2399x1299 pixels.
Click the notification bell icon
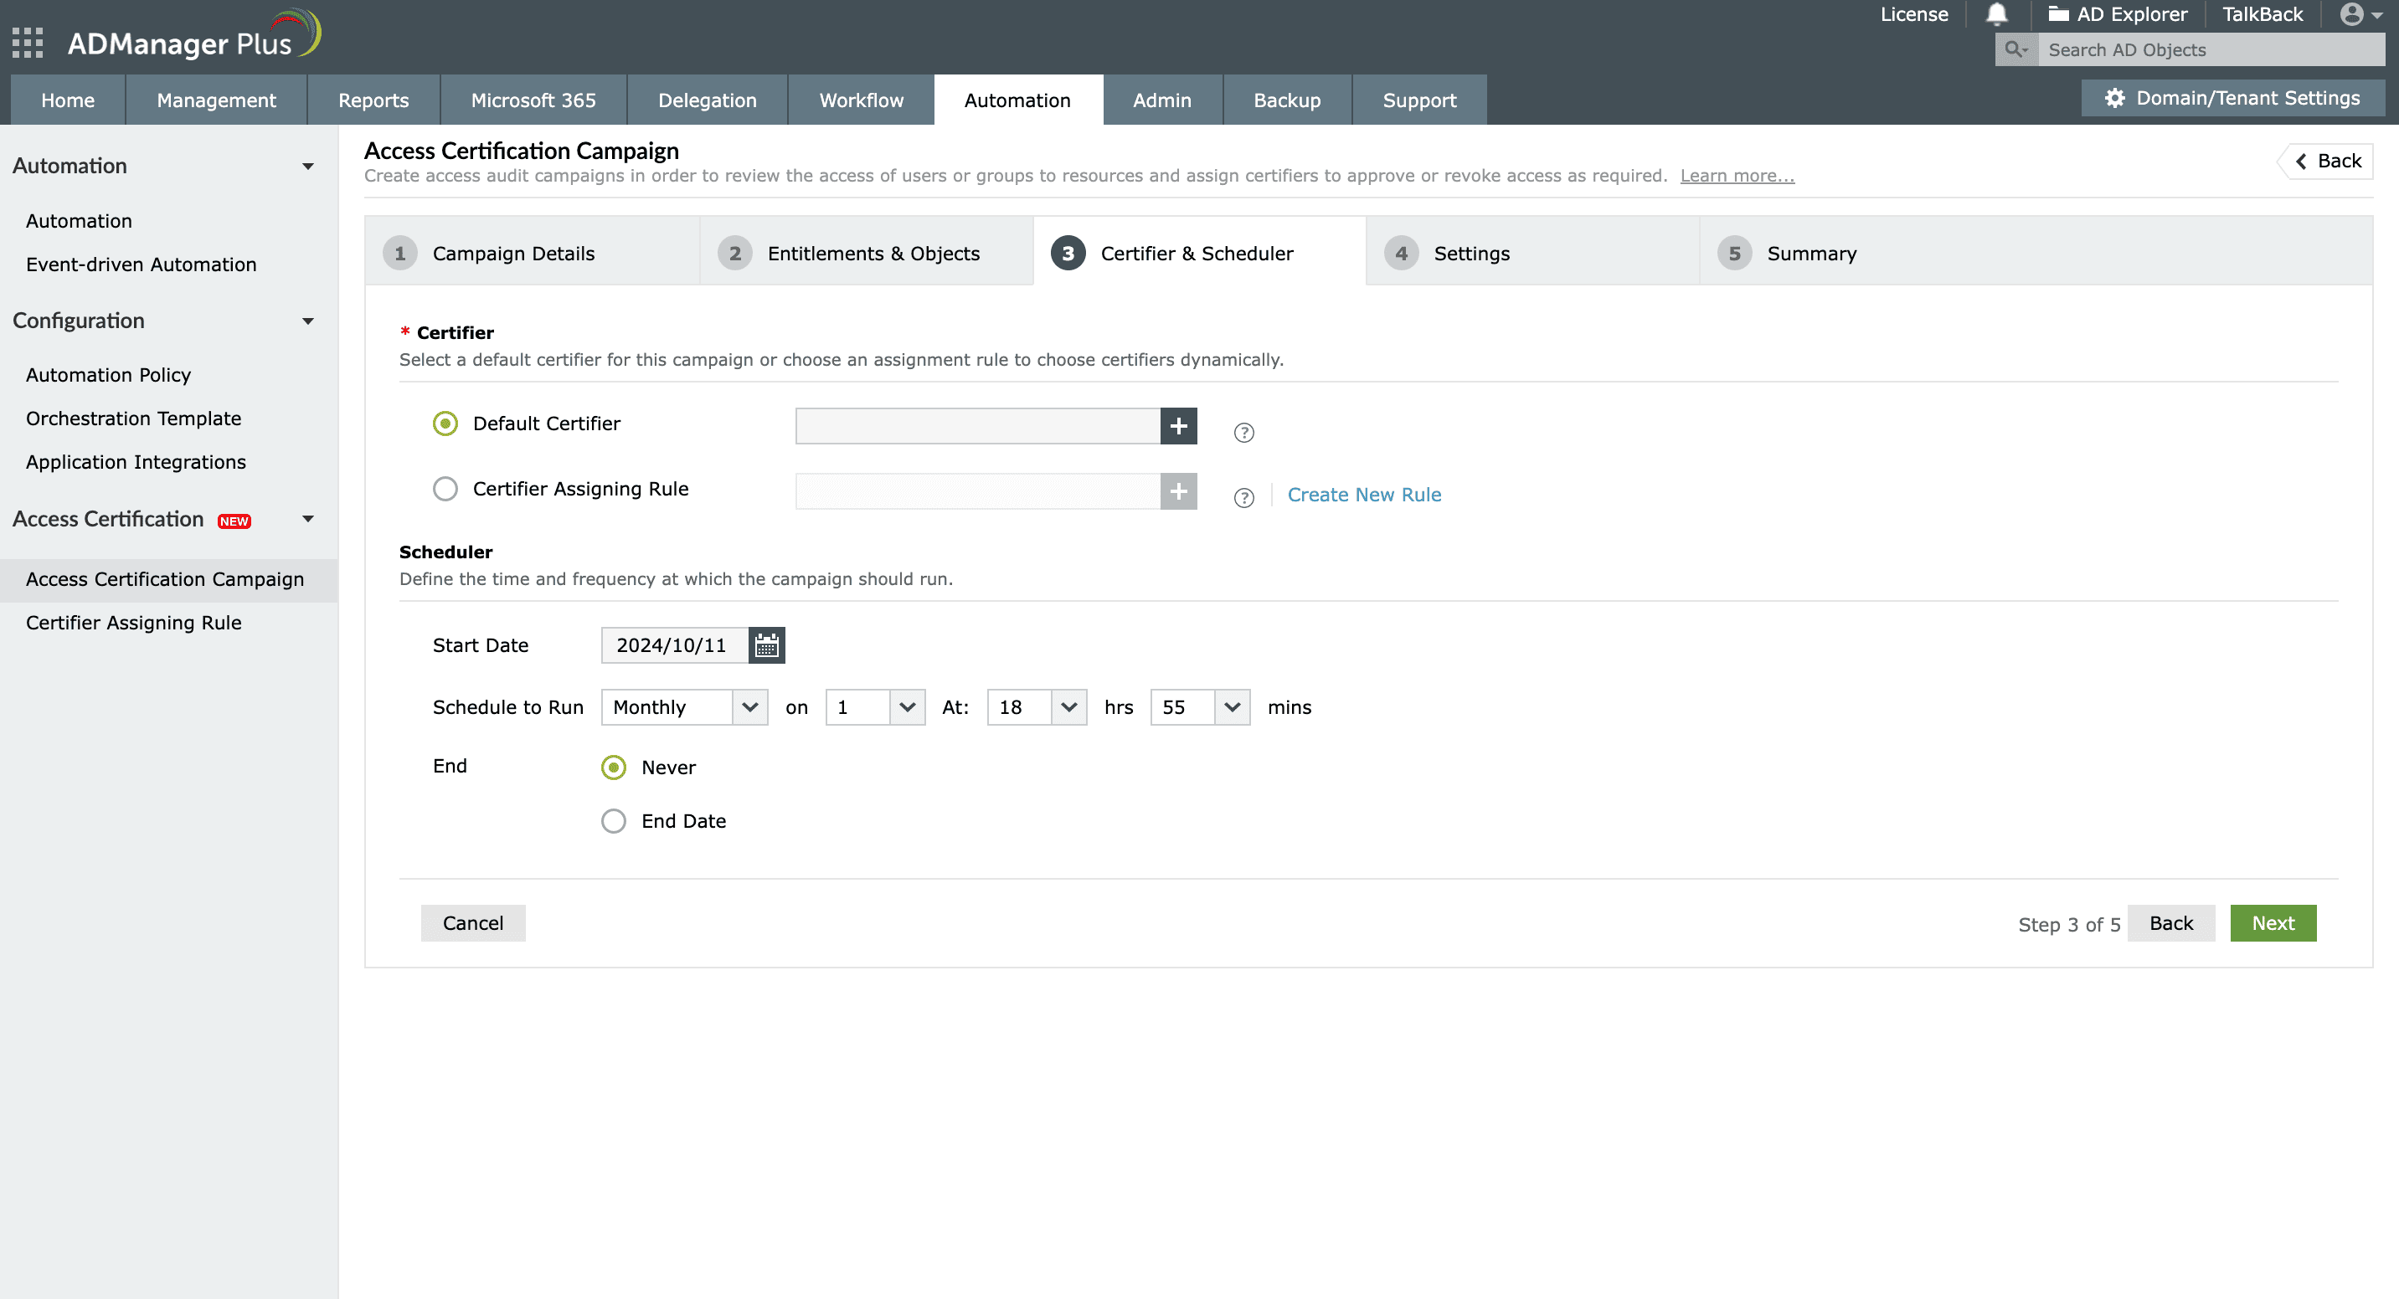pyautogui.click(x=1995, y=14)
